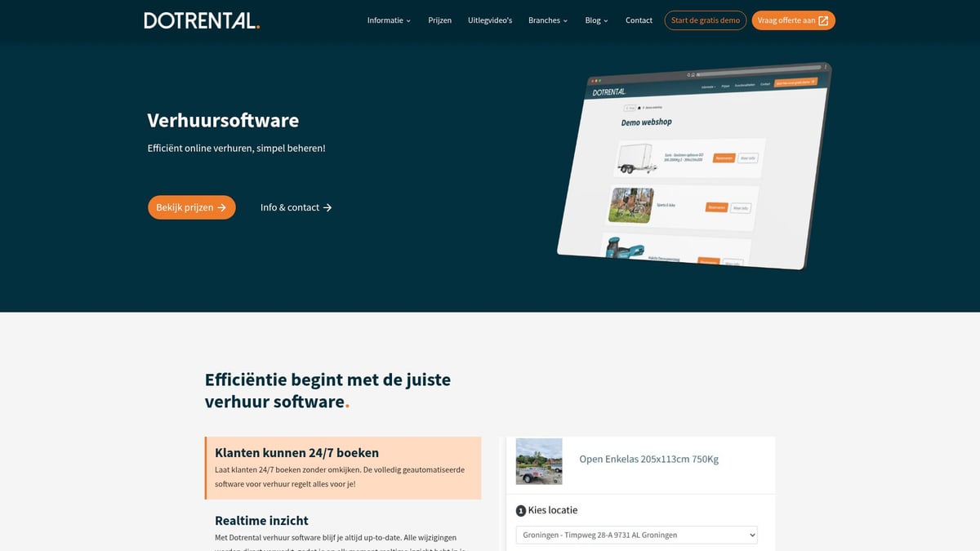Open the Contact page from the menu

click(639, 20)
